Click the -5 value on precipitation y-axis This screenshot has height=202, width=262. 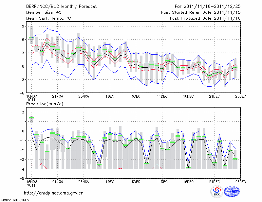point(22,179)
